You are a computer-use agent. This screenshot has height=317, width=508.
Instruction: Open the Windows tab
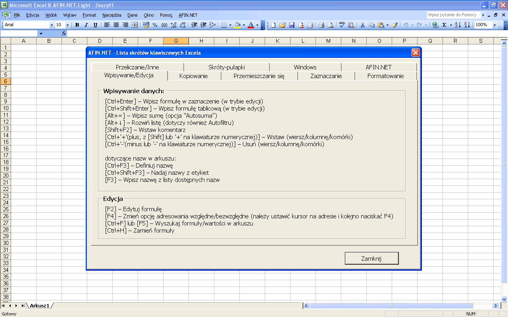click(x=305, y=67)
